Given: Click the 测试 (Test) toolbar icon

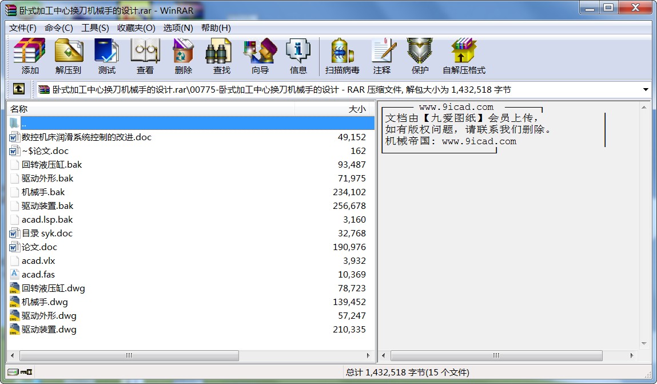Looking at the screenshot, I should pyautogui.click(x=107, y=56).
